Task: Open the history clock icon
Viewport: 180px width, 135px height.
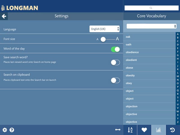Action: [x=172, y=130]
